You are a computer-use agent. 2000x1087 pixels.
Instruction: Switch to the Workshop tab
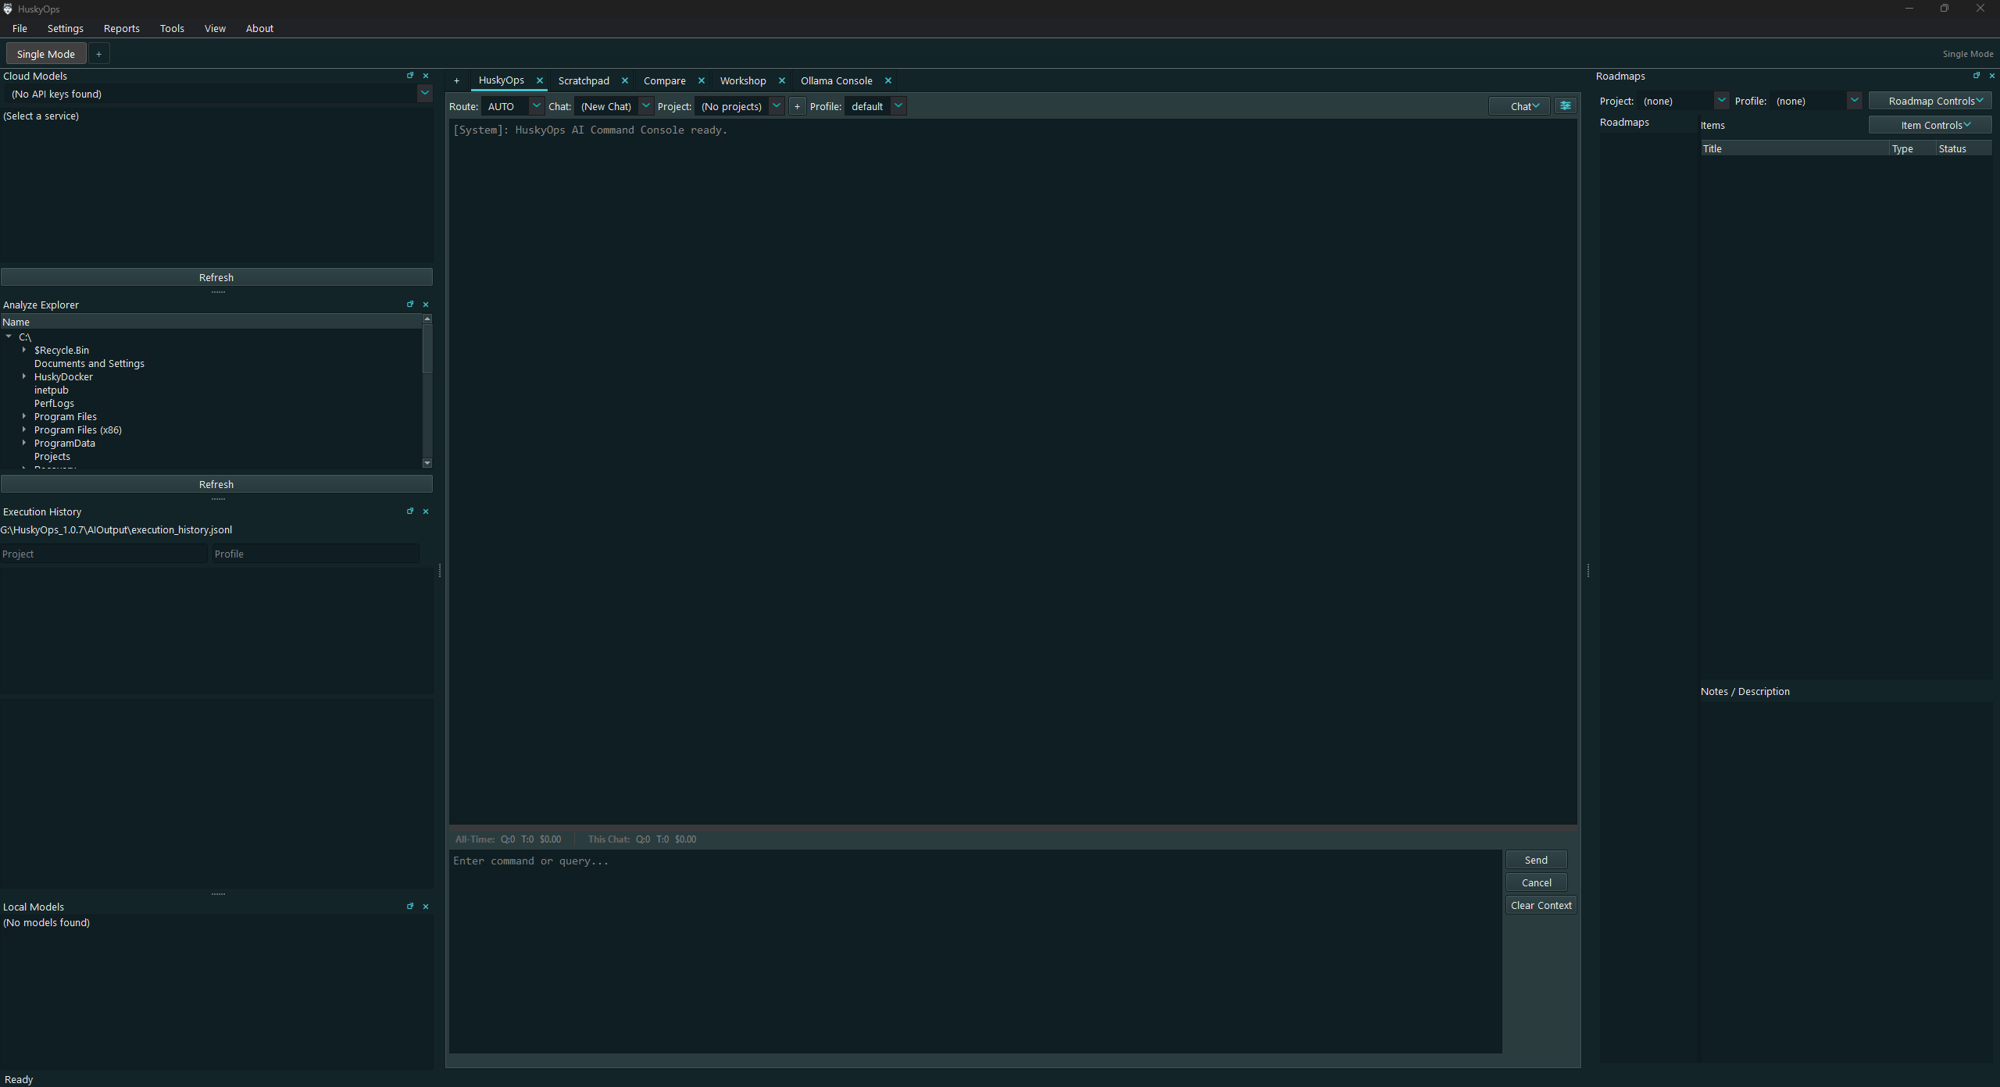[743, 80]
